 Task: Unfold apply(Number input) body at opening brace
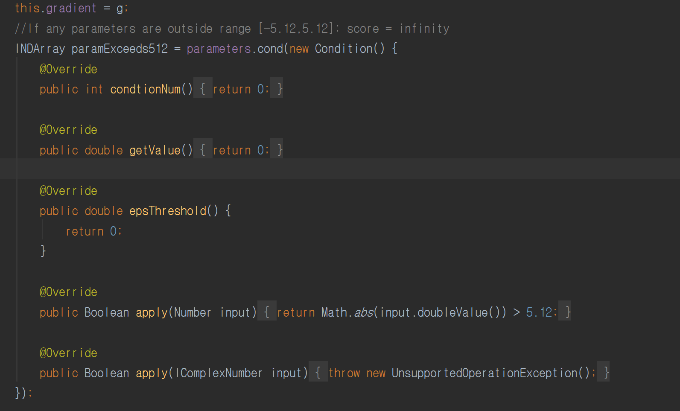(267, 312)
